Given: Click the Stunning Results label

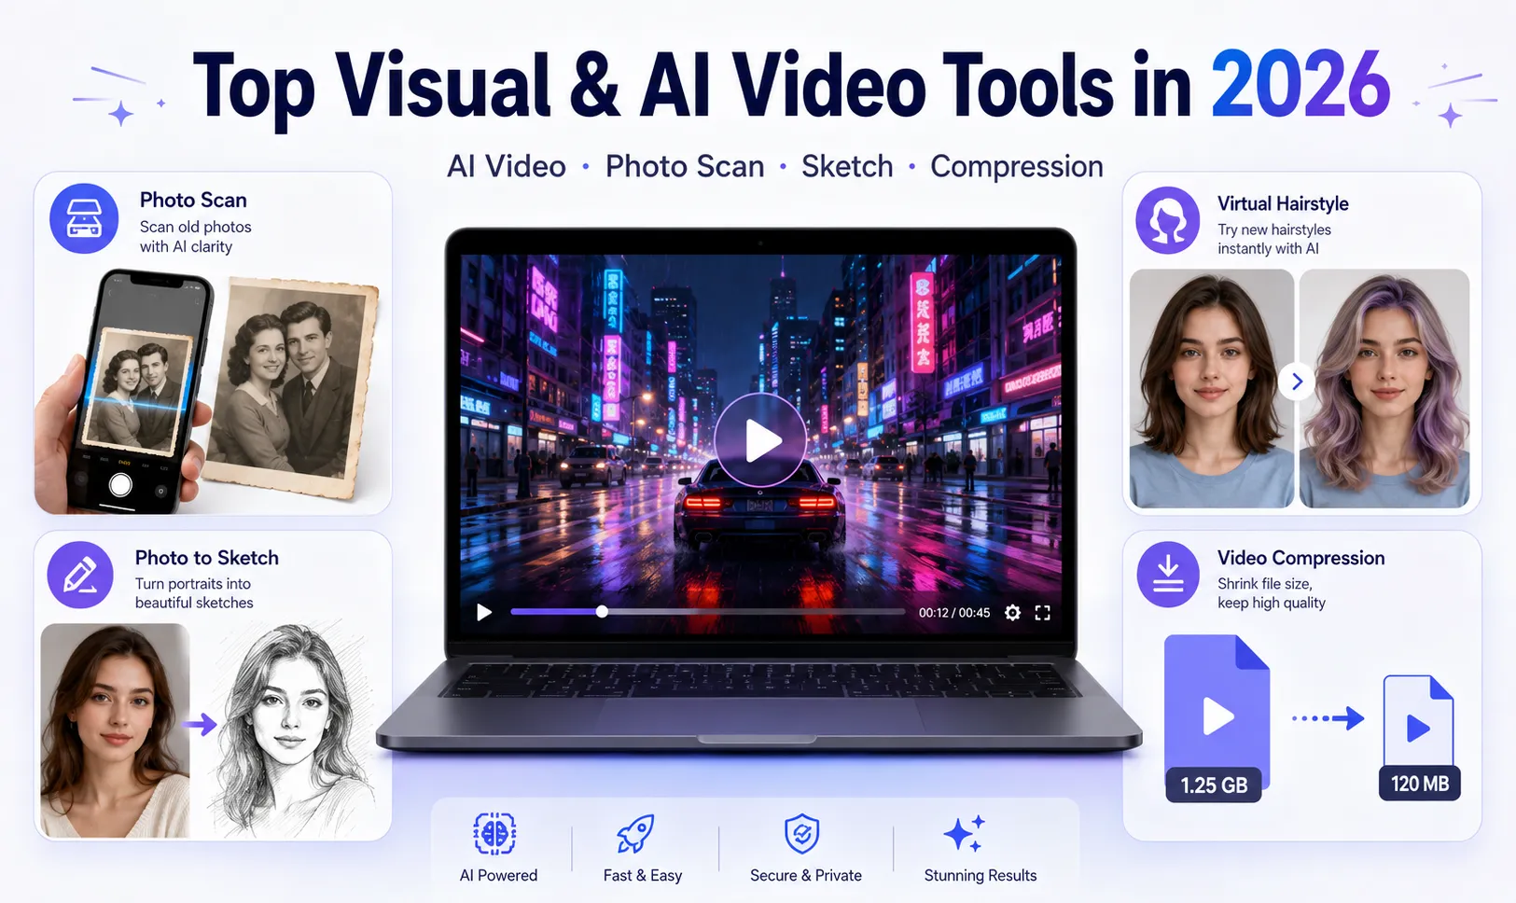Looking at the screenshot, I should tap(981, 875).
